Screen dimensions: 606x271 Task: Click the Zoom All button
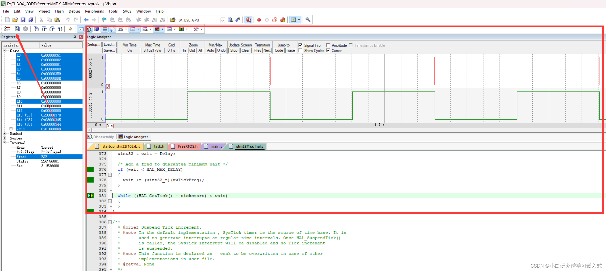200,50
